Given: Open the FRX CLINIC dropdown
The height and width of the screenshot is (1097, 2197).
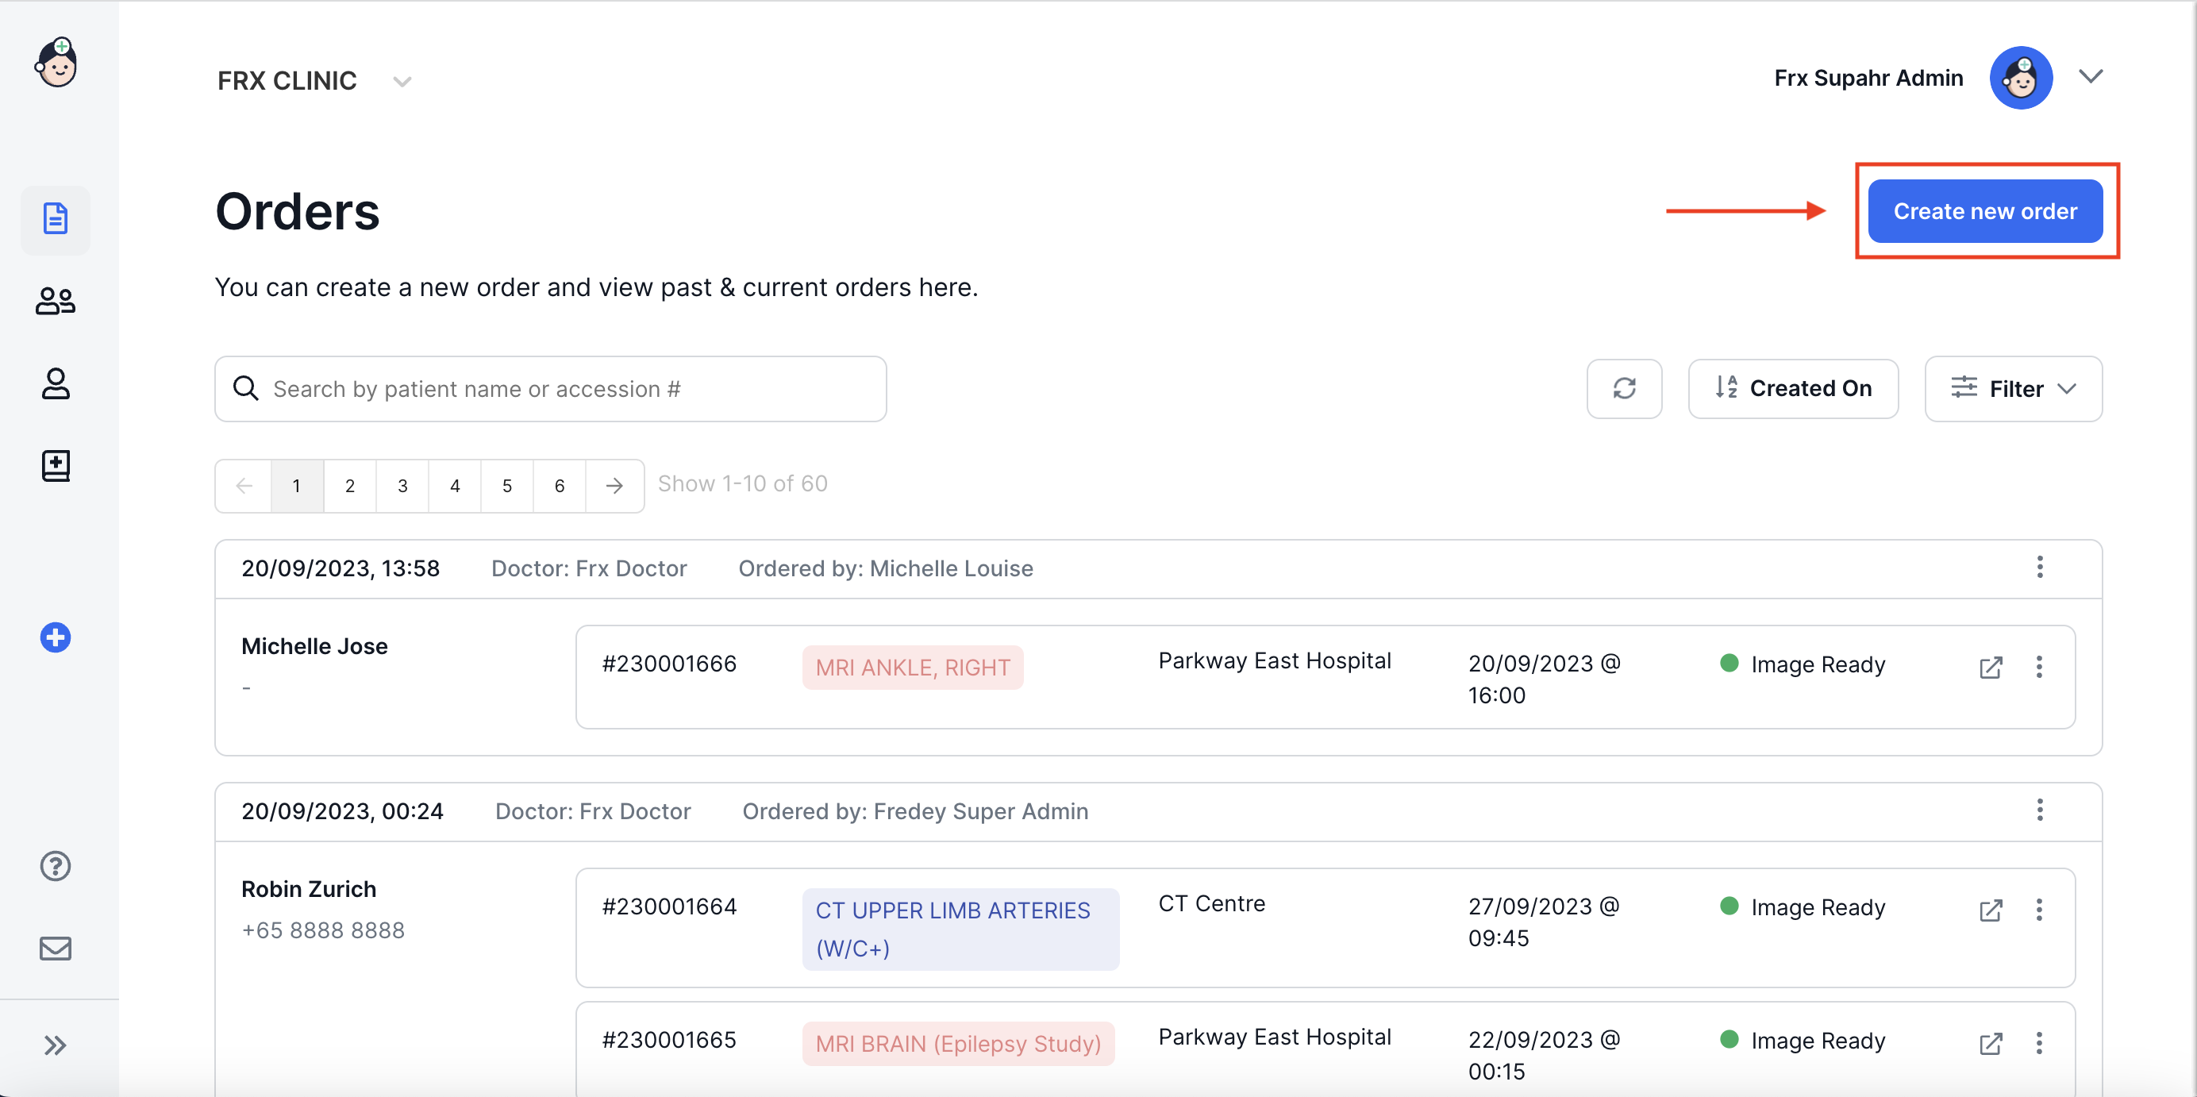Looking at the screenshot, I should point(402,81).
